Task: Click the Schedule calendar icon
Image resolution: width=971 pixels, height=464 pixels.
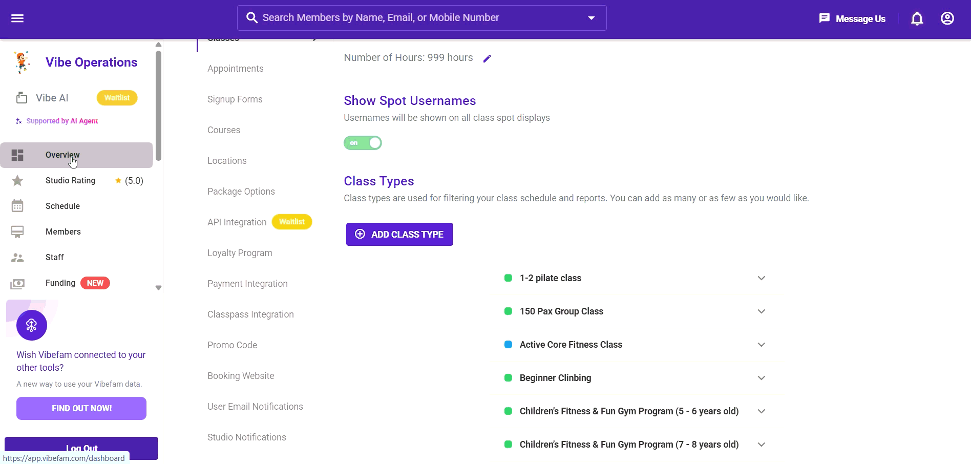Action: pyautogui.click(x=17, y=206)
